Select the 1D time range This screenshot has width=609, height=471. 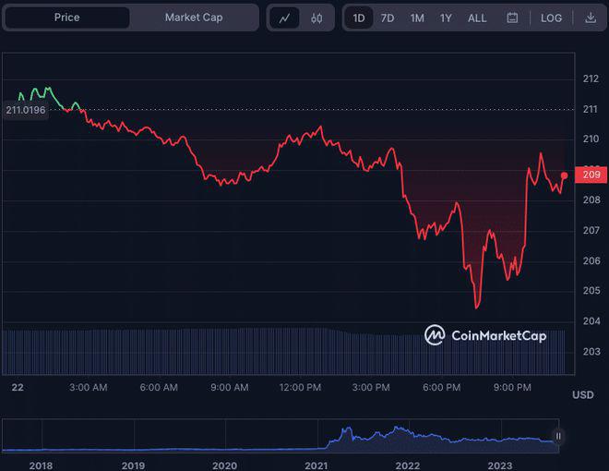[359, 18]
